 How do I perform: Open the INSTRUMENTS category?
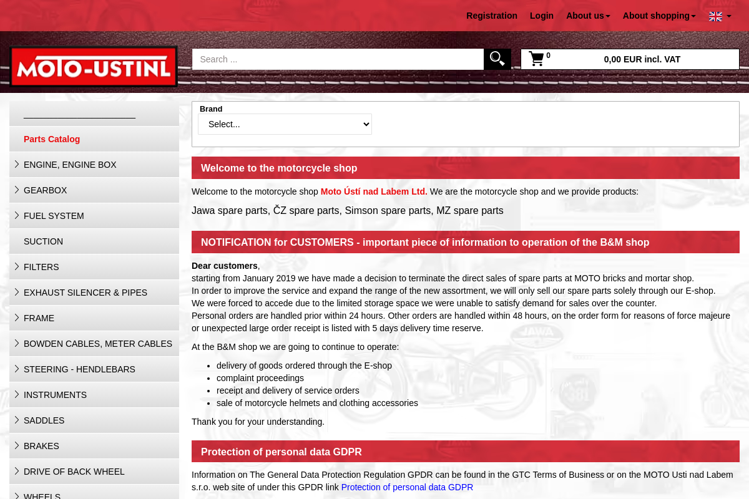point(94,395)
